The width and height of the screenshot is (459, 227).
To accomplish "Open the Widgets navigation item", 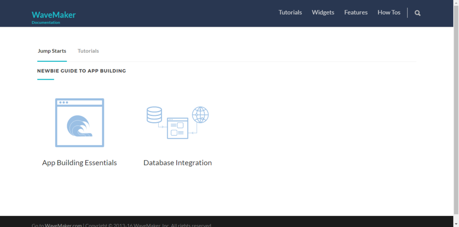I will point(323,12).
